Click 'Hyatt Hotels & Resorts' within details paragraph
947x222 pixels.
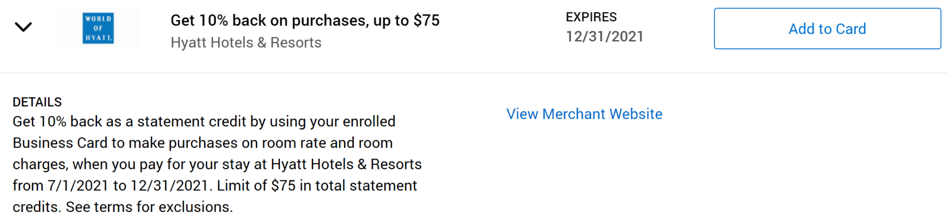coord(346,164)
